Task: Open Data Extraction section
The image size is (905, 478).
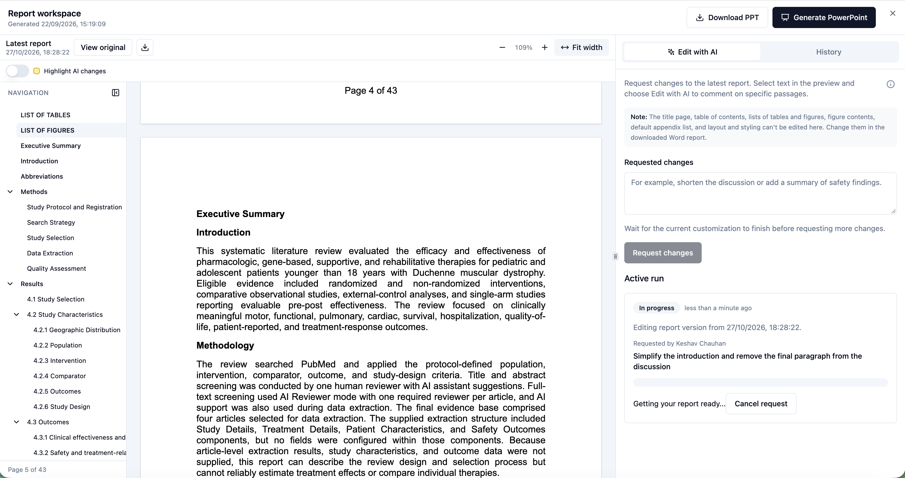Action: pos(50,253)
